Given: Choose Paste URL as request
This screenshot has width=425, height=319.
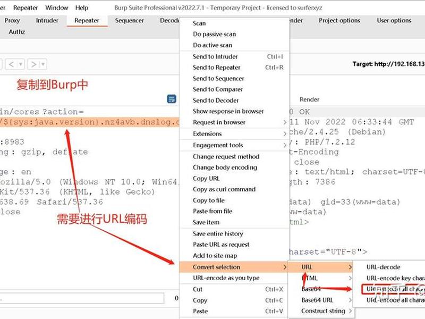Looking at the screenshot, I should tap(234, 245).
